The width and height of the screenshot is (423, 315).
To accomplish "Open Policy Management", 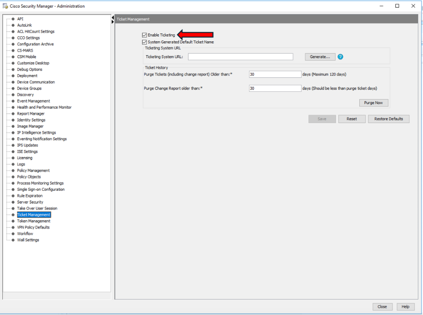I will pos(33,171).
